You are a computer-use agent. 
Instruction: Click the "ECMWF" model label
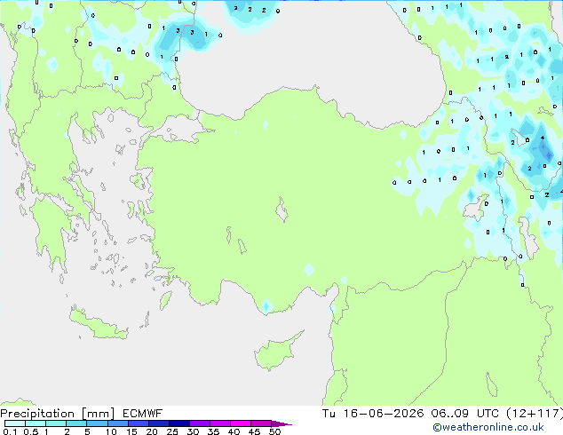143,414
